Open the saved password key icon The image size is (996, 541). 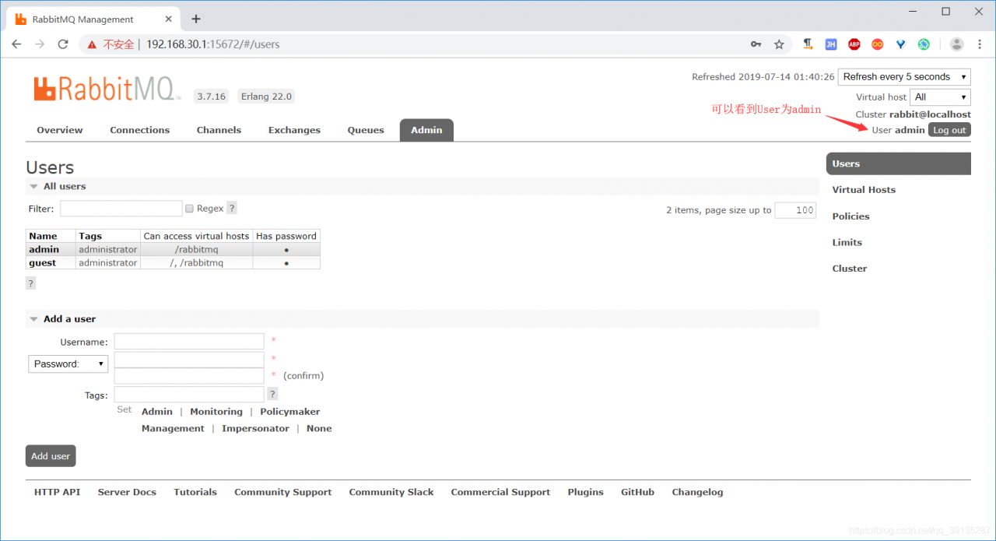tap(756, 44)
